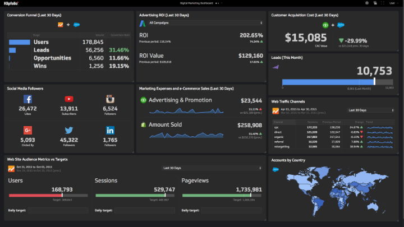Click the red Users target progress bar
The image size is (404, 227).
click(48, 196)
